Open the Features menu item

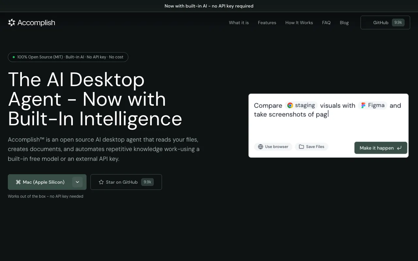click(267, 23)
